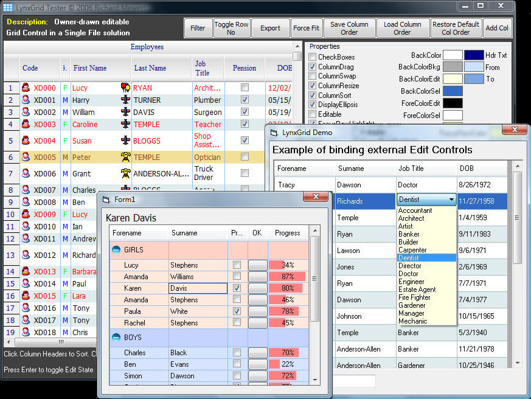Pick the BackColorSel blue color swatch
This screenshot has width=531, height=399.
click(x=453, y=91)
